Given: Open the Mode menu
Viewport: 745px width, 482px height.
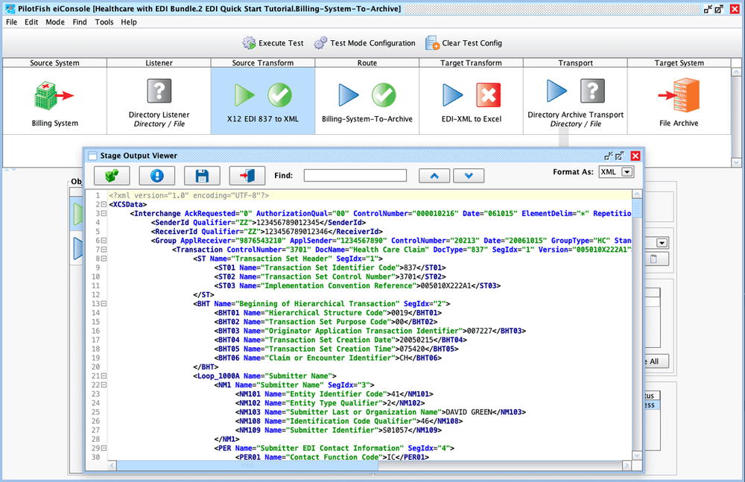Looking at the screenshot, I should (55, 22).
